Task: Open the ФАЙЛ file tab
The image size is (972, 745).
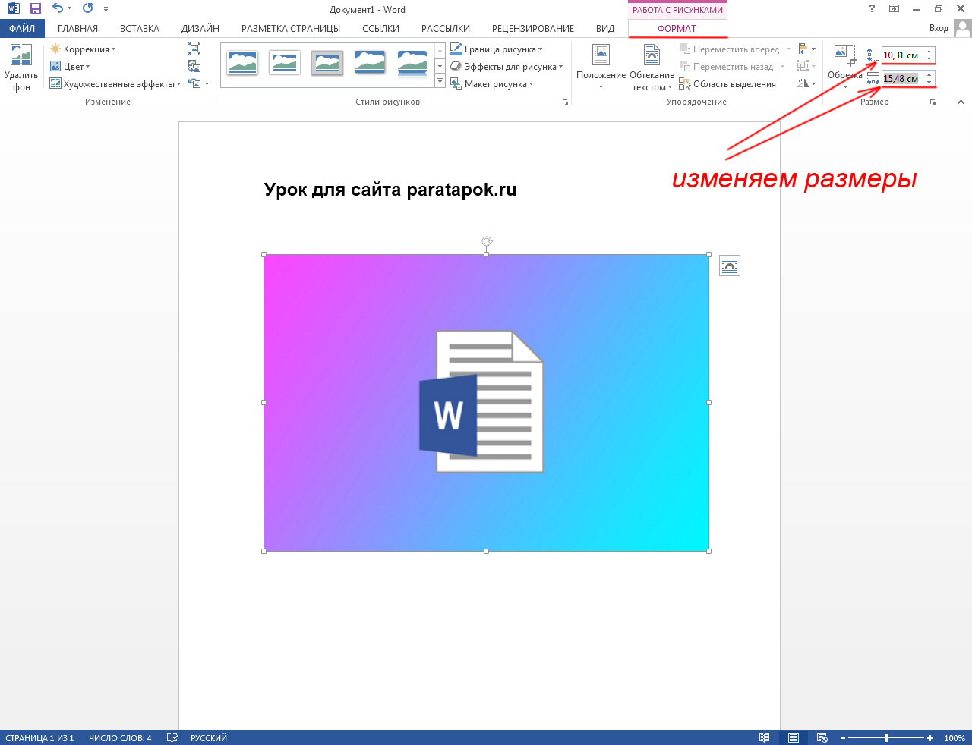Action: point(22,29)
